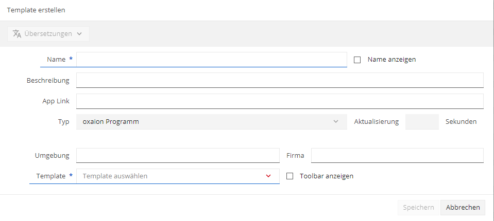This screenshot has width=494, height=221.
Task: Click into the Beschreibung text field
Action: [280, 80]
